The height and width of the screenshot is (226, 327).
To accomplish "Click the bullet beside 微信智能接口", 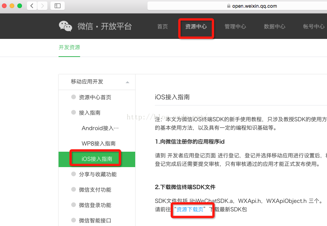I will click(x=74, y=220).
